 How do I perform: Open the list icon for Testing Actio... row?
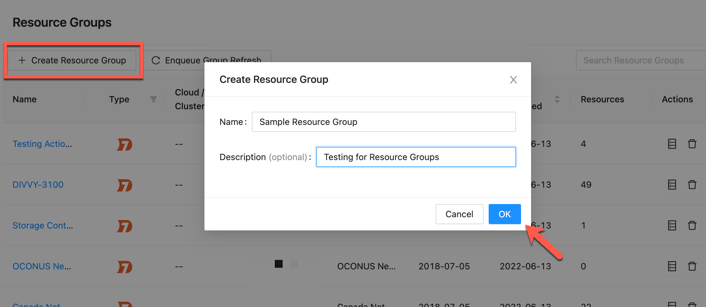tap(672, 144)
